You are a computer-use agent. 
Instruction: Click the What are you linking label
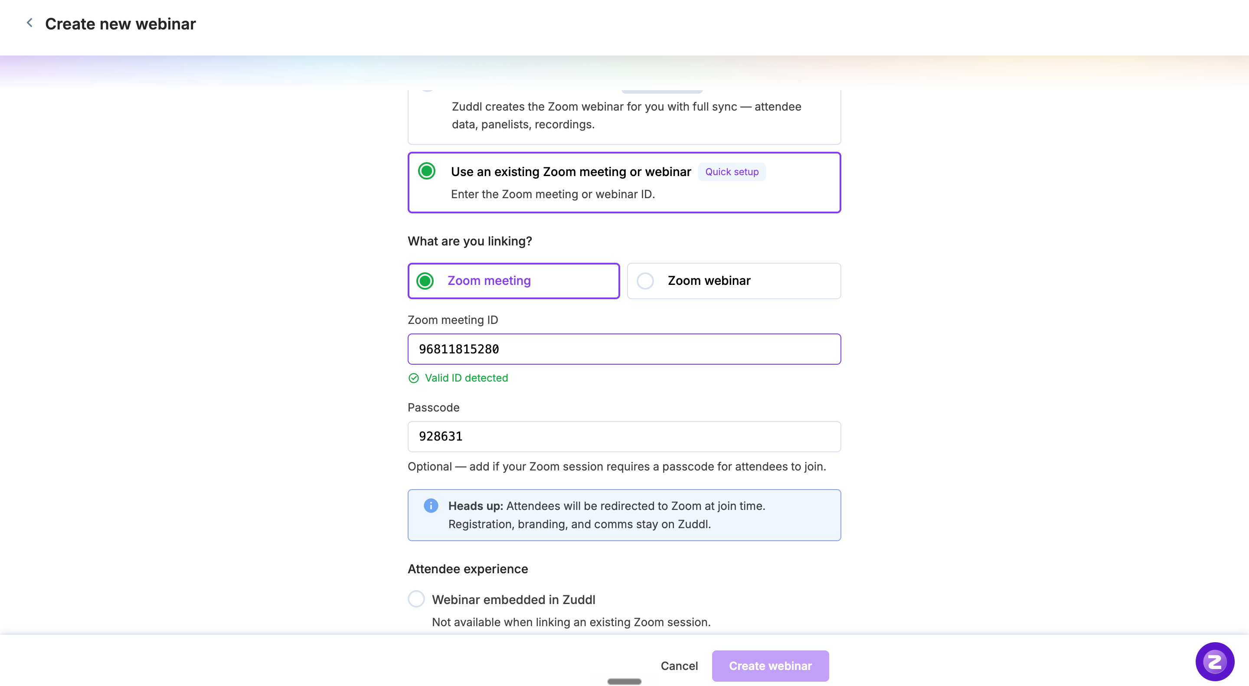click(x=469, y=241)
